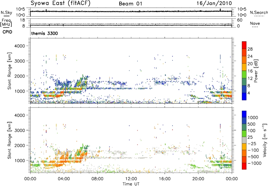Click the 'Beam 01' label
The height and width of the screenshot is (186, 268).
coord(130,4)
